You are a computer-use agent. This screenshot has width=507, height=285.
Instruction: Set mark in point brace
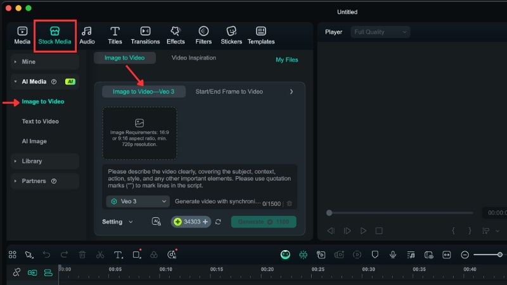tap(453, 231)
